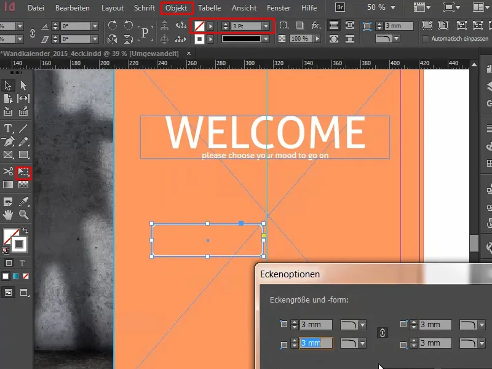
Task: Select the Content Collector tool
Action: click(8, 112)
